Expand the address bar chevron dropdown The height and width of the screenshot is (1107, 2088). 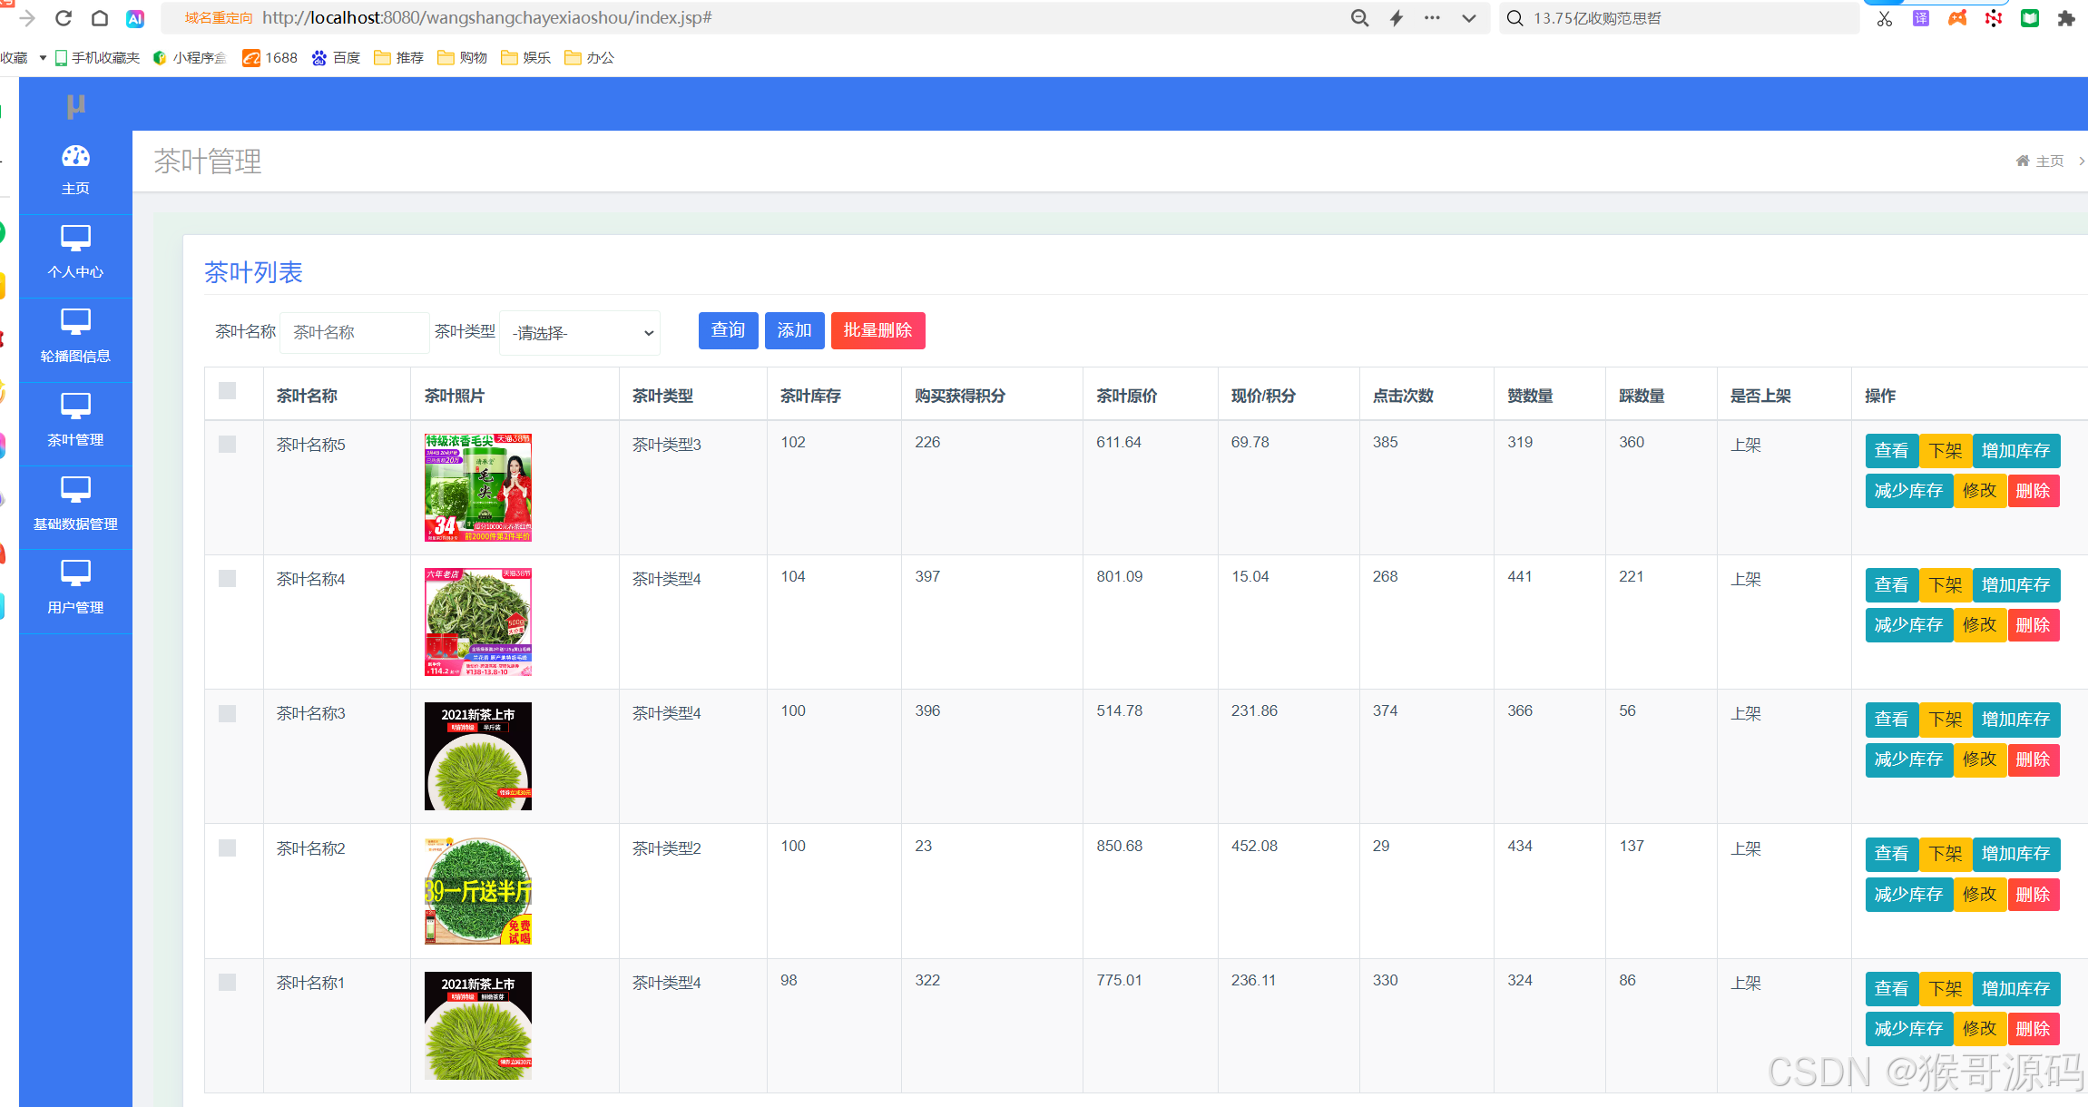(x=1468, y=18)
